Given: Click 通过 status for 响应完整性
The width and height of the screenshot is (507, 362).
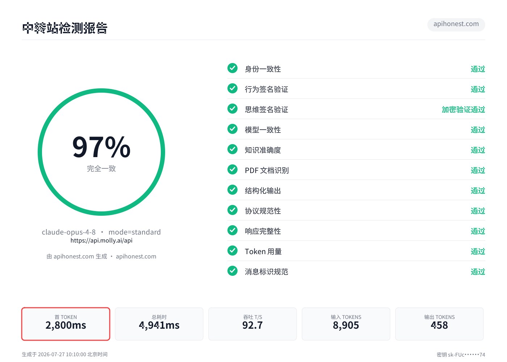Looking at the screenshot, I should (478, 231).
